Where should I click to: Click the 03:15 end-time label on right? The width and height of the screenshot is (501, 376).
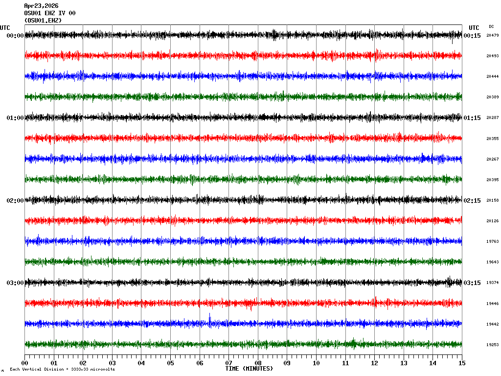click(472, 283)
